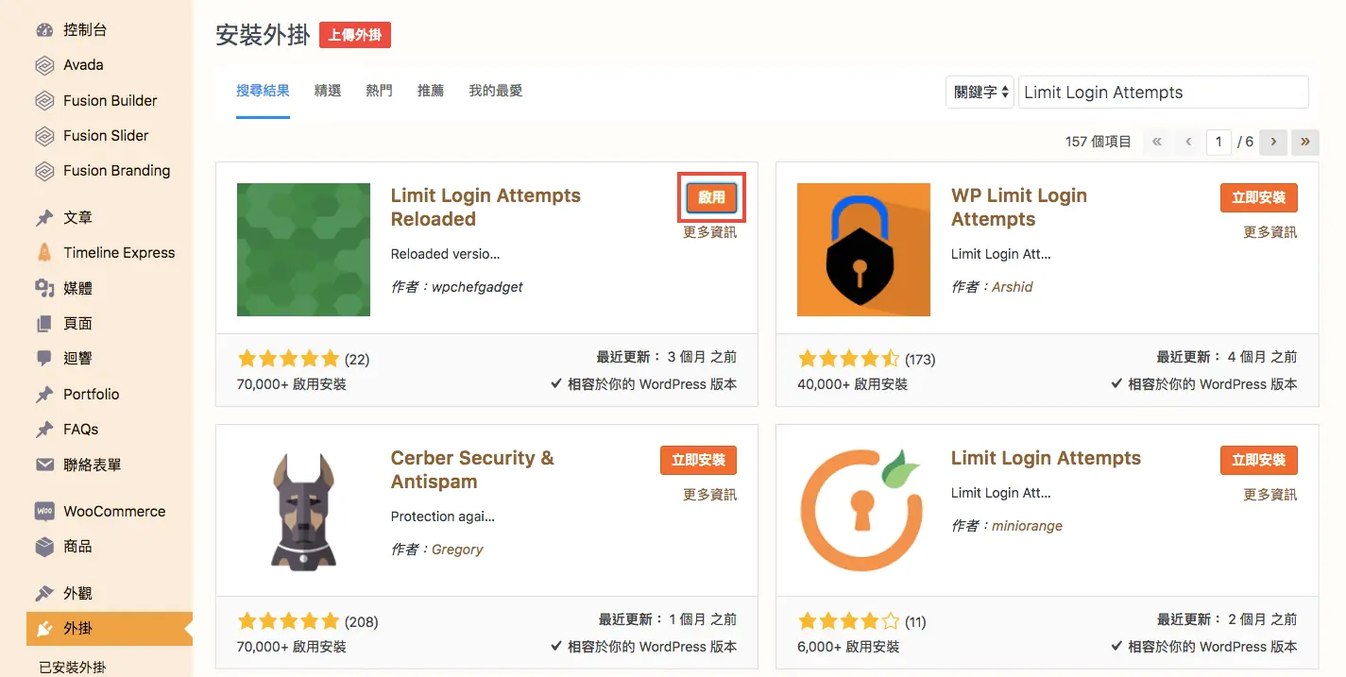The height and width of the screenshot is (677, 1346).
Task: Click the Fusion Branding icon
Action: click(44, 171)
